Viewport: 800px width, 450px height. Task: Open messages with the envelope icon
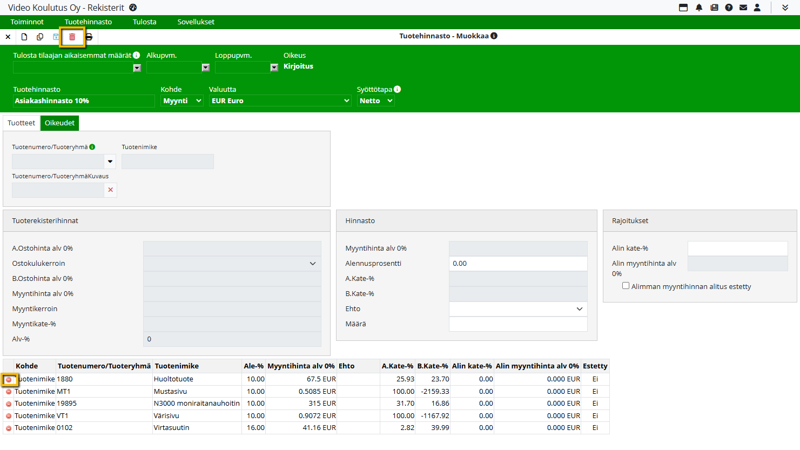pos(743,8)
